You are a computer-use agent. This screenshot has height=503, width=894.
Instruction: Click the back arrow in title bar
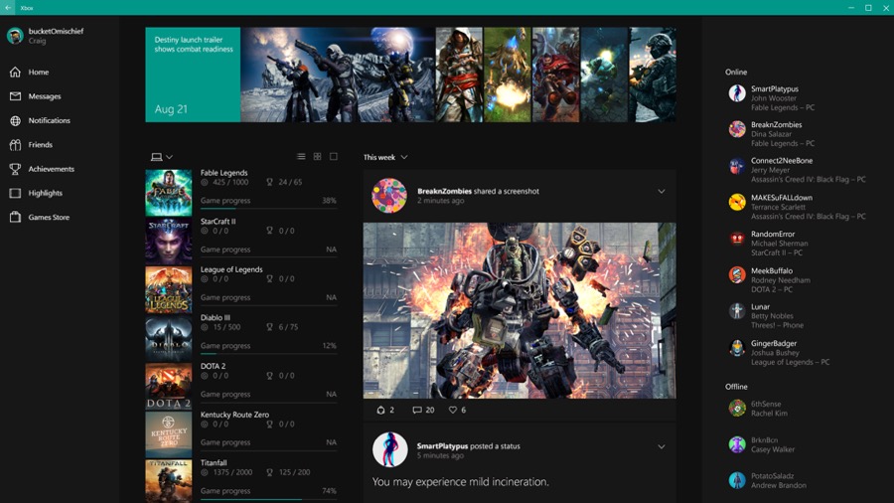click(8, 7)
